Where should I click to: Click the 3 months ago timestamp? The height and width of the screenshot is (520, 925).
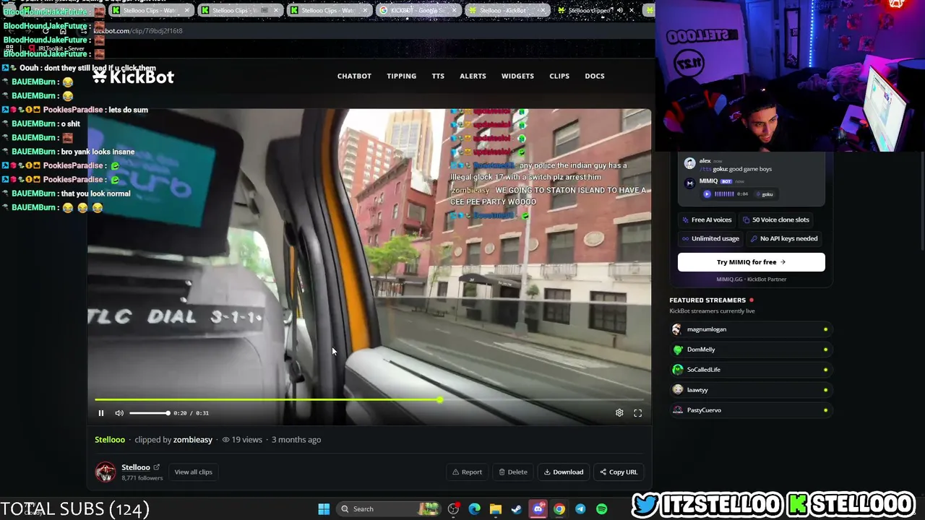296,439
